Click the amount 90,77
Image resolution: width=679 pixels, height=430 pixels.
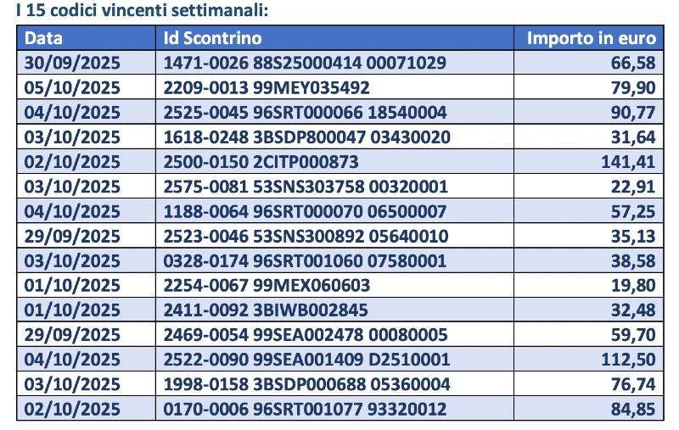(x=632, y=112)
